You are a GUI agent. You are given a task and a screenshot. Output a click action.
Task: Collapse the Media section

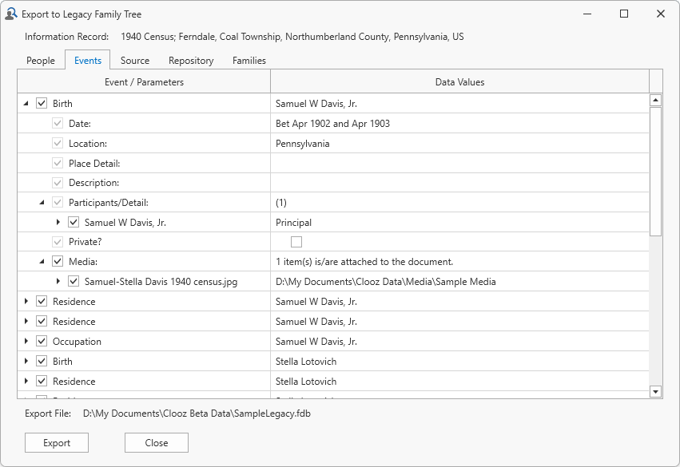click(x=42, y=262)
